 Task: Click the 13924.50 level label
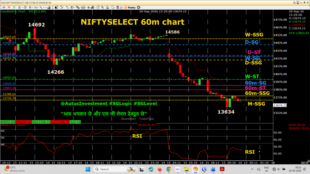pos(9,84)
